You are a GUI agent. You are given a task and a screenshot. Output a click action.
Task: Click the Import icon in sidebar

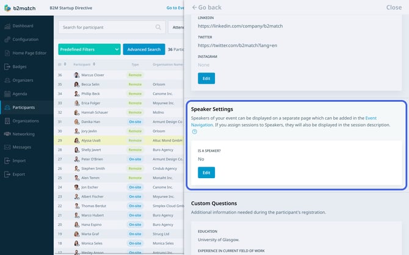[x=7, y=161]
